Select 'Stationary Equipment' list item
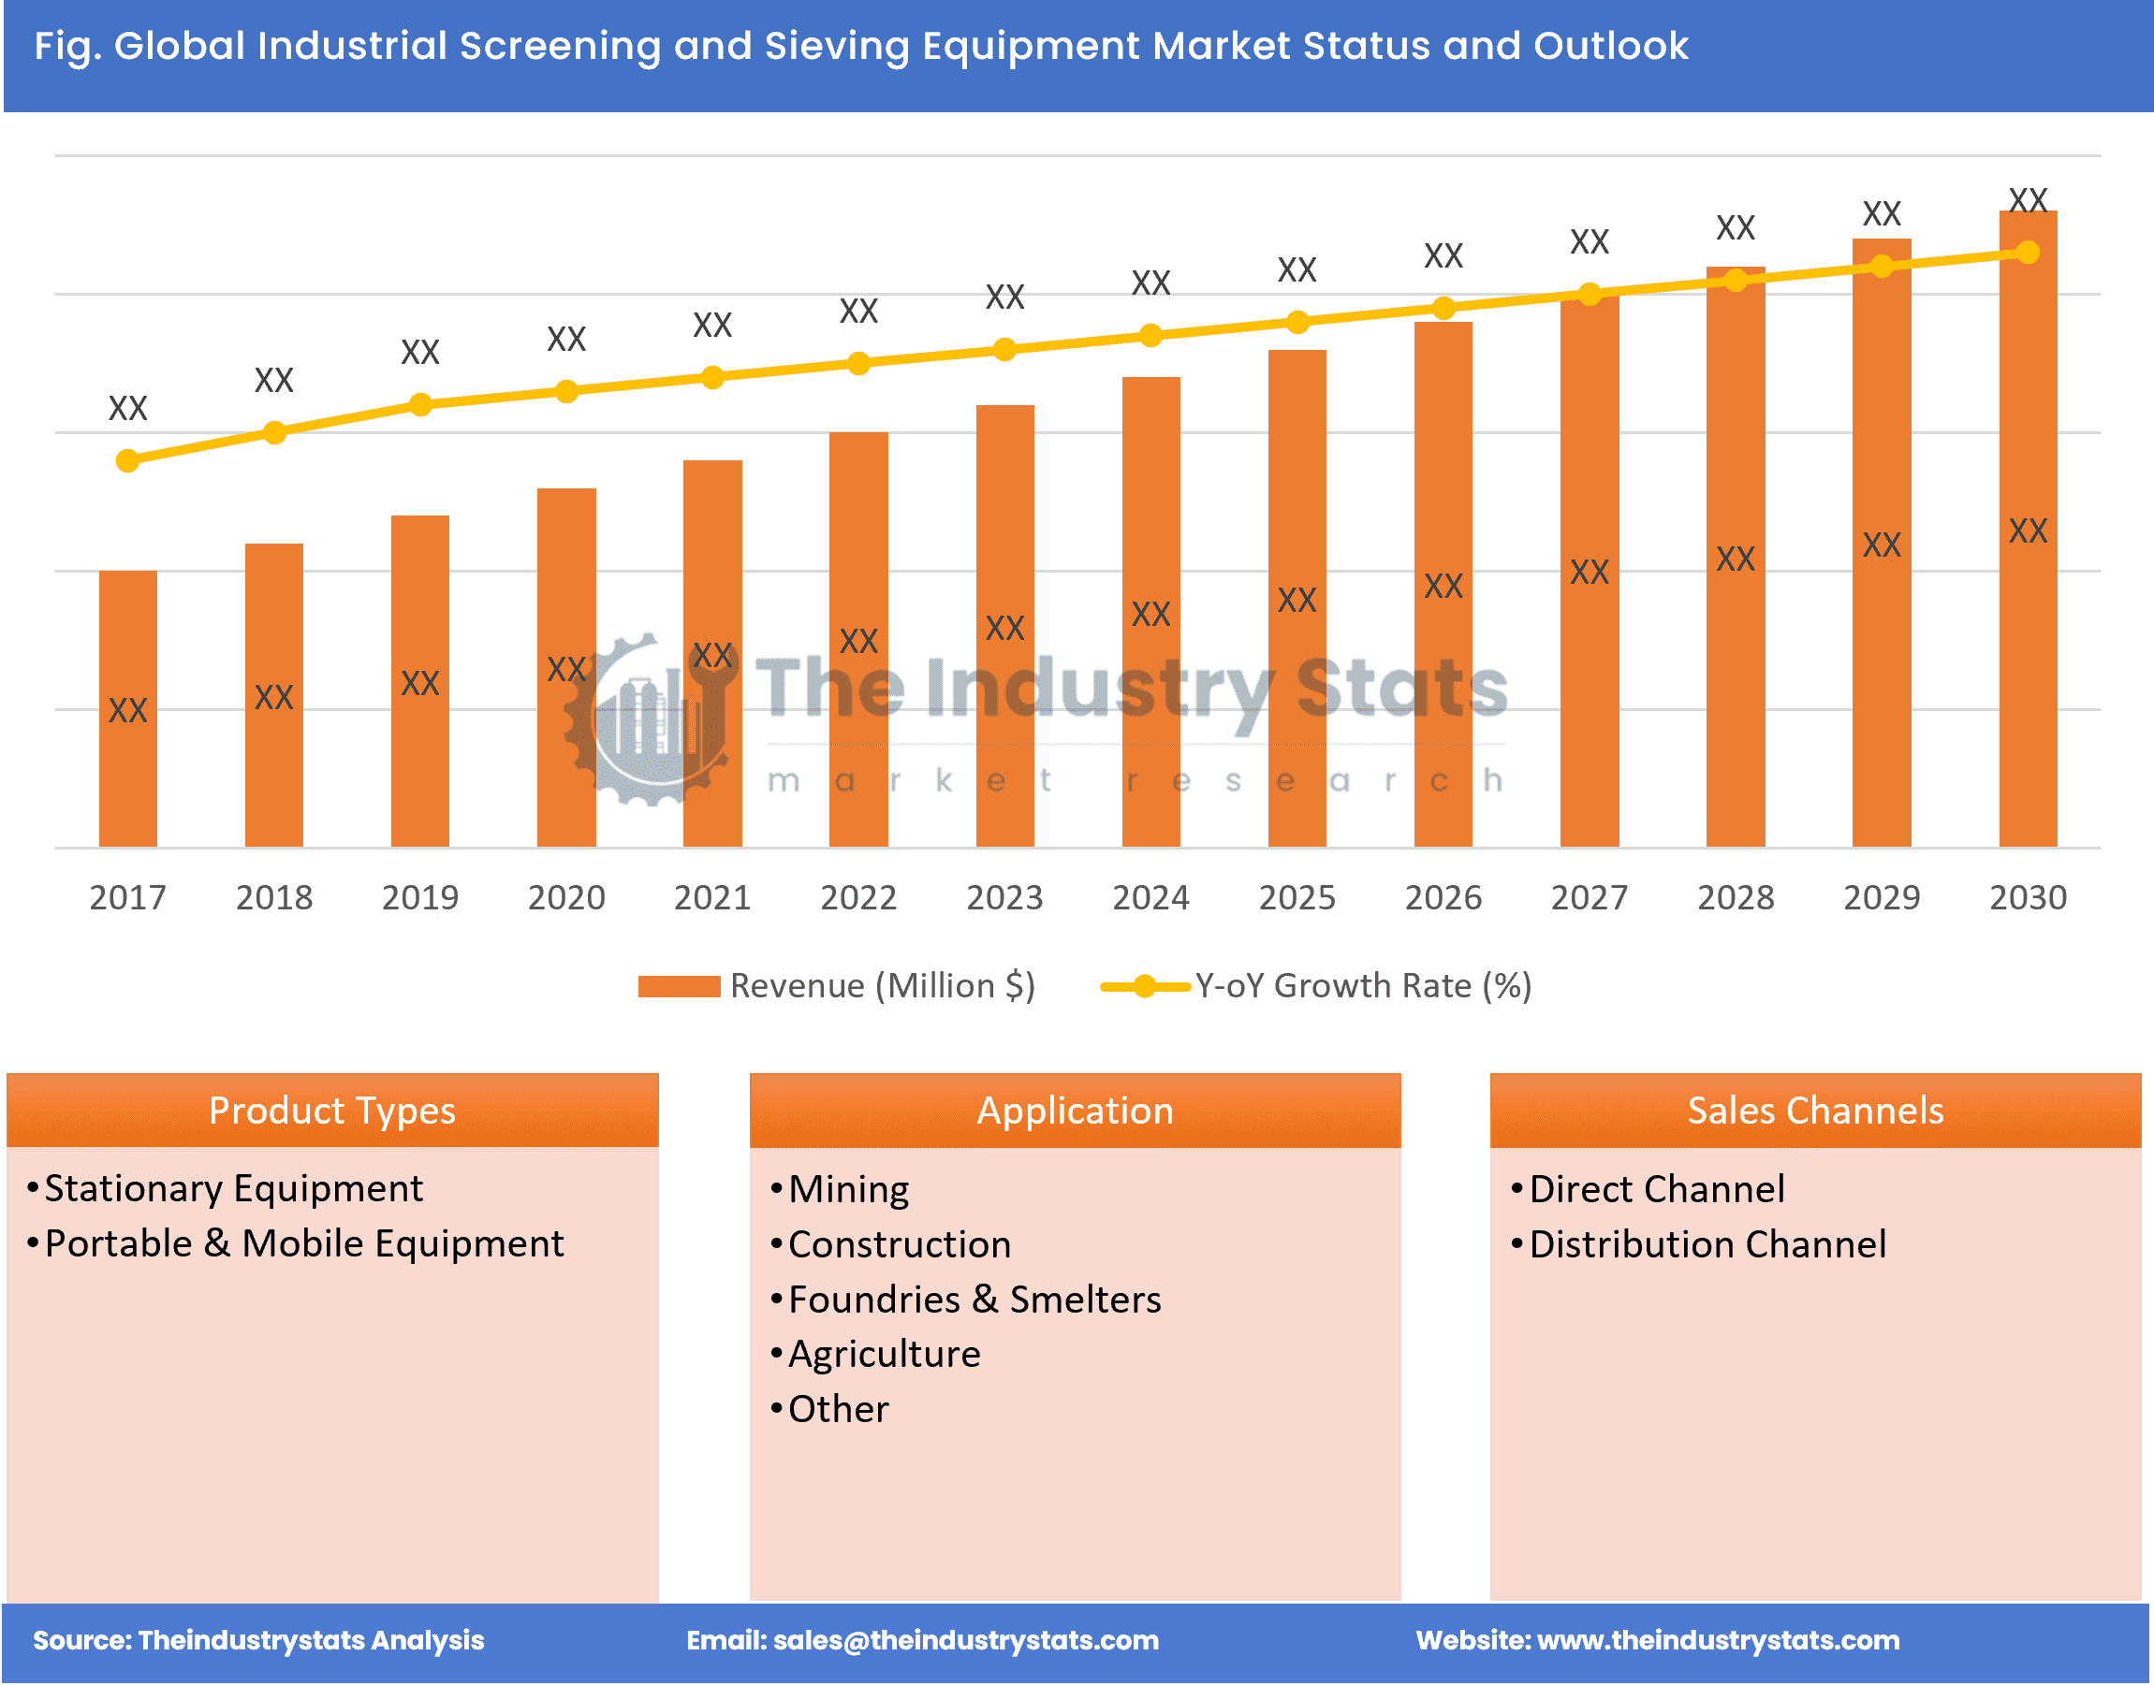 [x=234, y=1190]
